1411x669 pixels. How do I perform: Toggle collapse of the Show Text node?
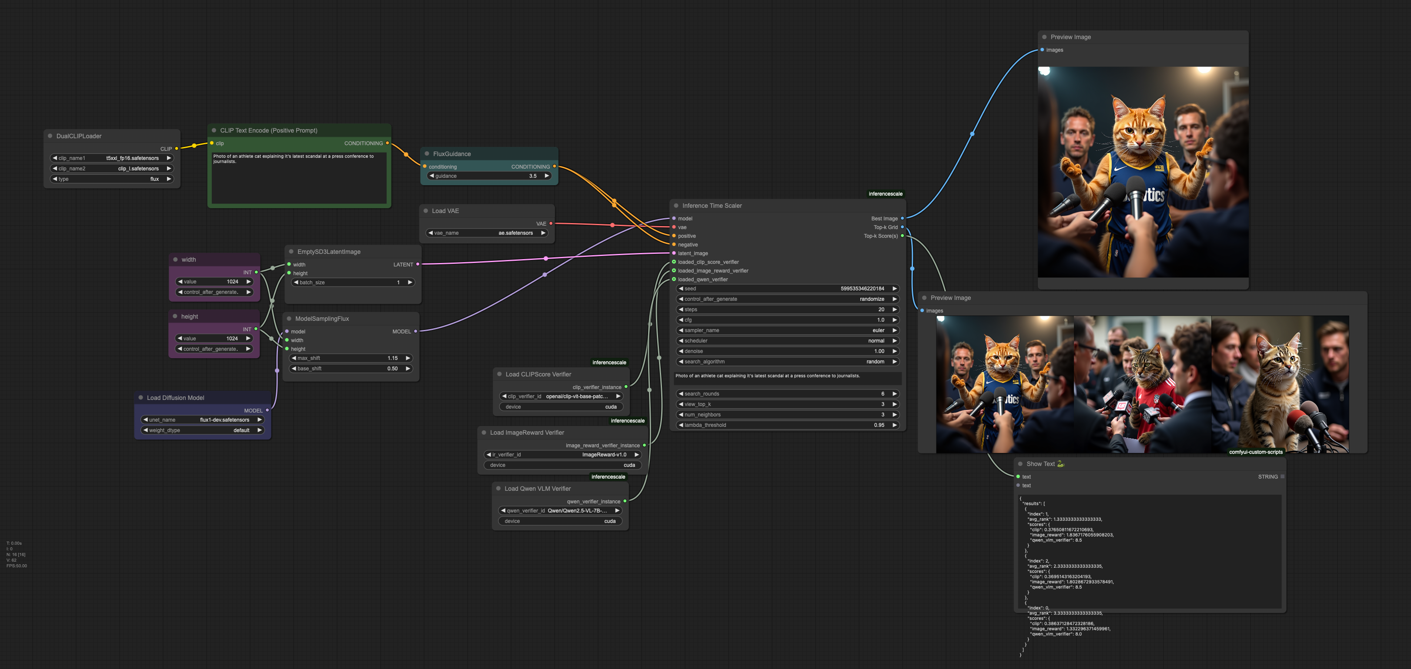[1020, 464]
